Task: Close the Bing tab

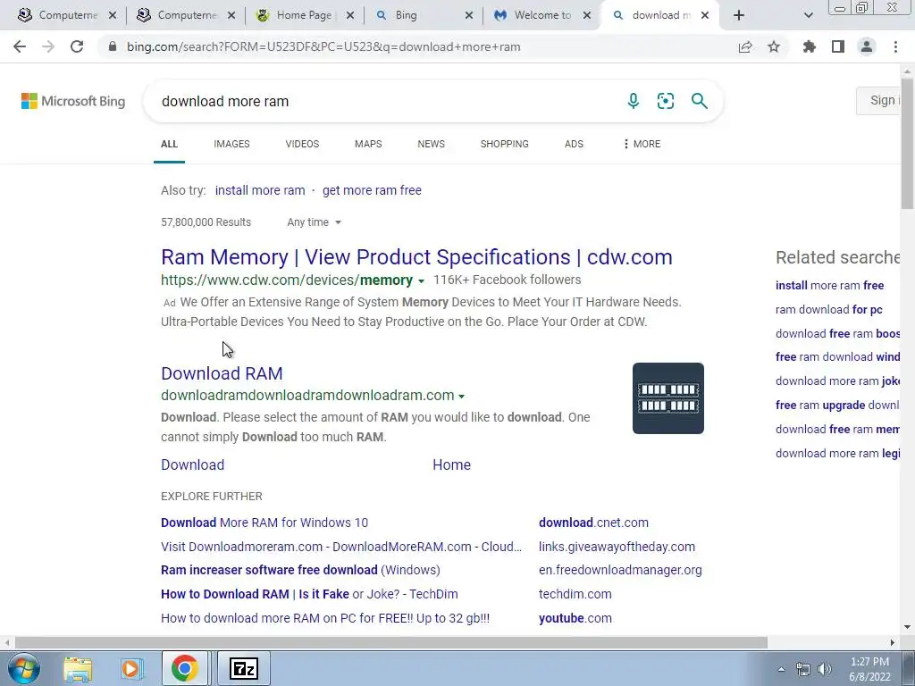Action: pyautogui.click(x=468, y=15)
